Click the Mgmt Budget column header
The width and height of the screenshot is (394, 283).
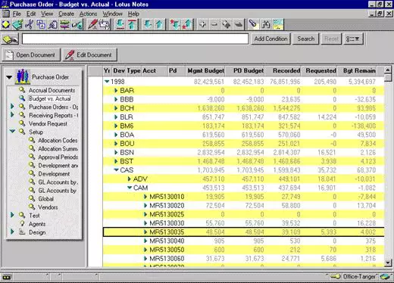tap(205, 71)
